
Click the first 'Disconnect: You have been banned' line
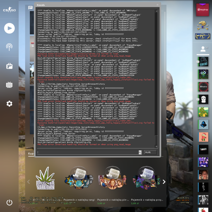(x=87, y=39)
